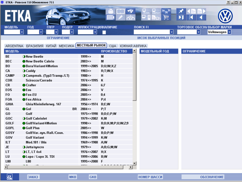Image resolution: width=242 pixels, height=182 pixels.
Task: Click the НОМЕР ШАССИ button
Action: [150, 177]
